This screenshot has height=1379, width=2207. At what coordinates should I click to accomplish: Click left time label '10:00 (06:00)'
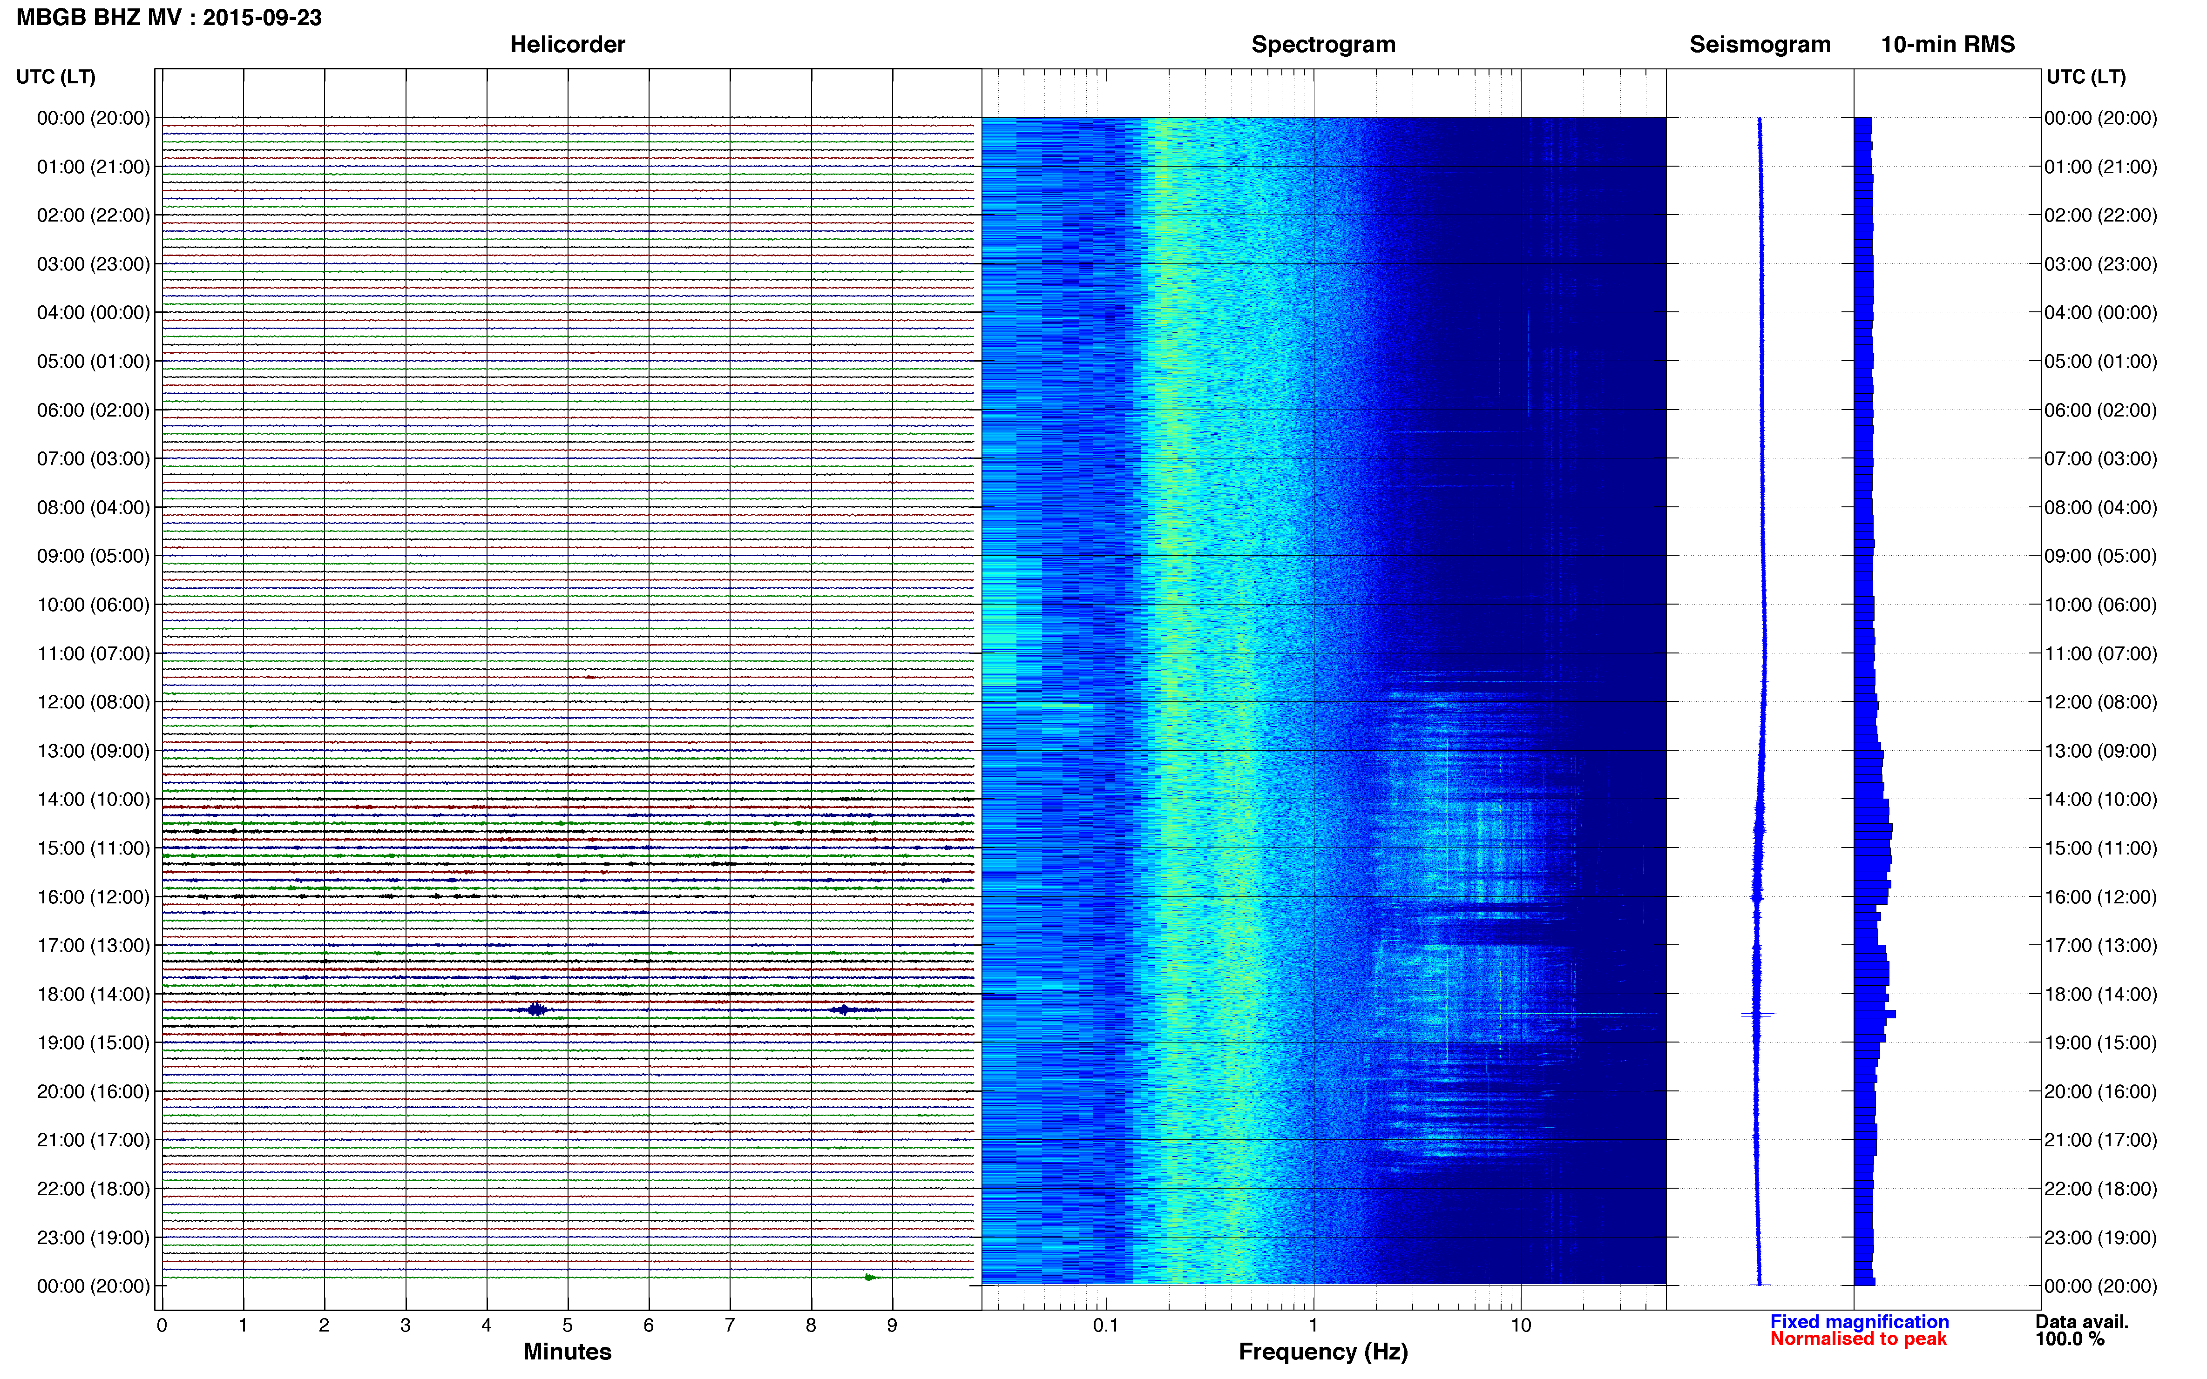(x=93, y=605)
